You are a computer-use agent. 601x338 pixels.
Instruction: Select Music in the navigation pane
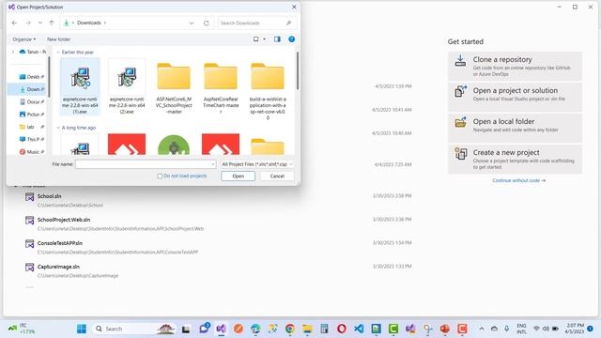coord(31,152)
